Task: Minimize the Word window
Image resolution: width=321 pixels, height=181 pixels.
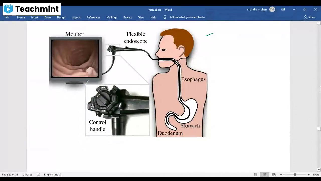Action: point(294,9)
